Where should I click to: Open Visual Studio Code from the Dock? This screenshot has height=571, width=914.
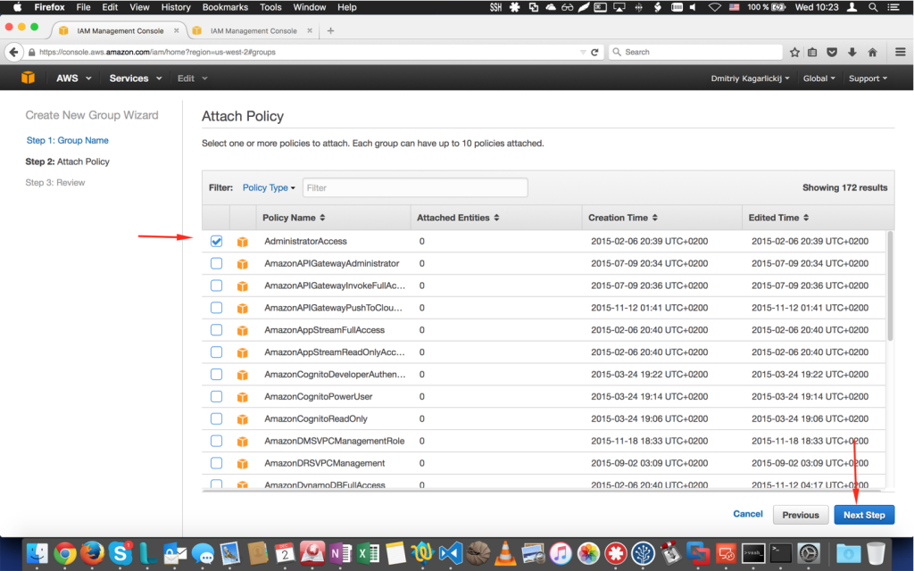(451, 553)
